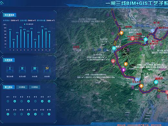Viewport: 168px width, 126px height.
Task: Click the #3 gate status icon
Action: (x=22, y=101)
